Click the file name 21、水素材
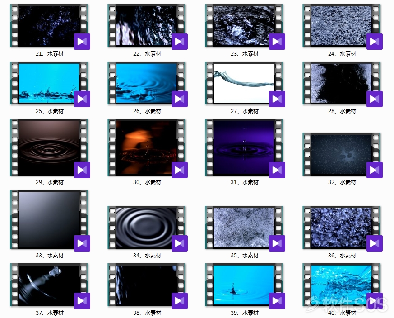The image size is (394, 318). tap(50, 54)
